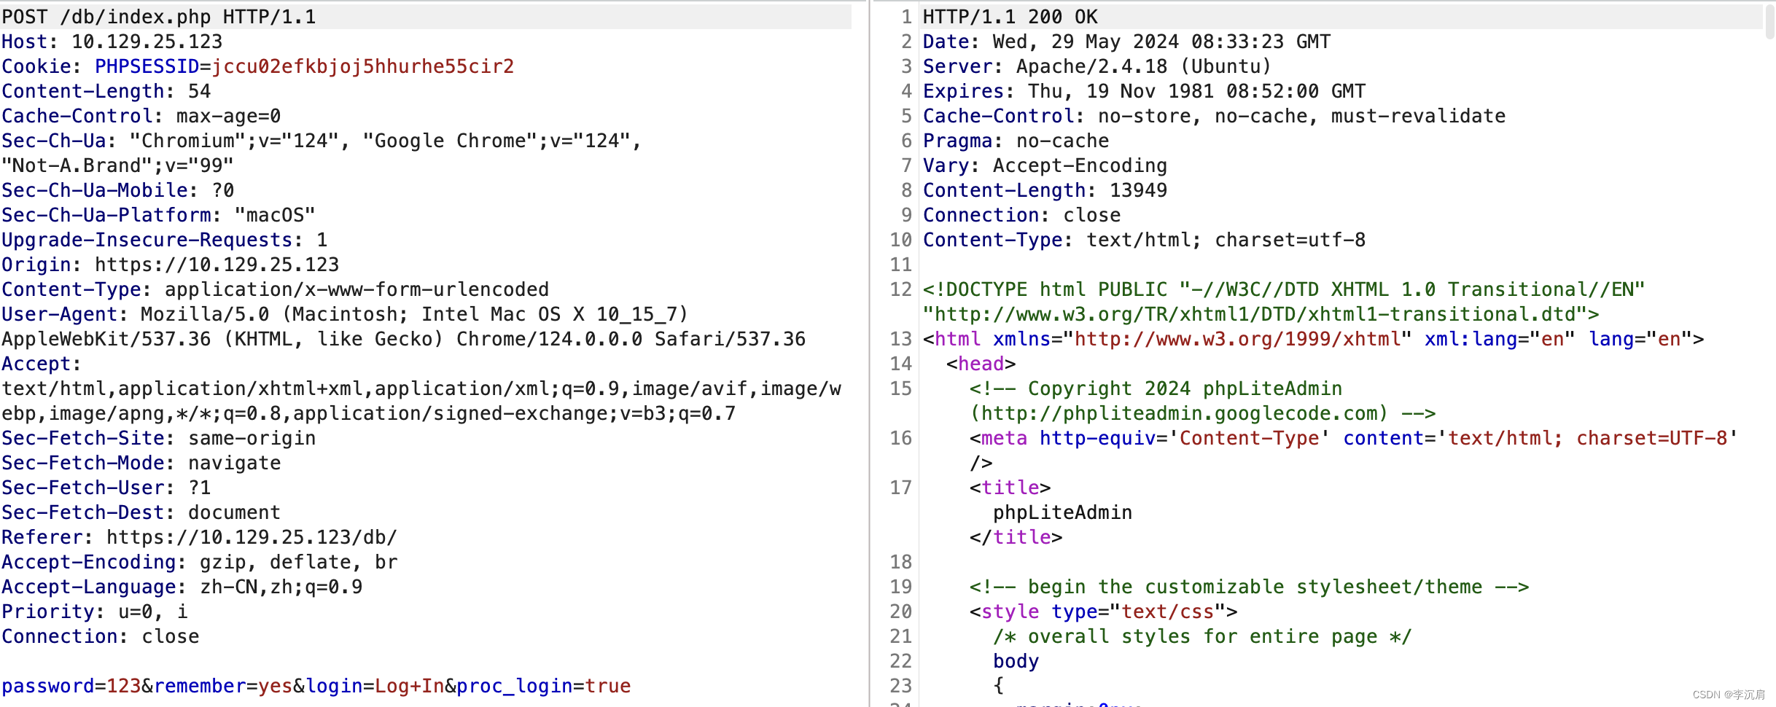
Task: Click the Sec-Ch-Ua-Platform "macOS" line
Action: [x=158, y=215]
